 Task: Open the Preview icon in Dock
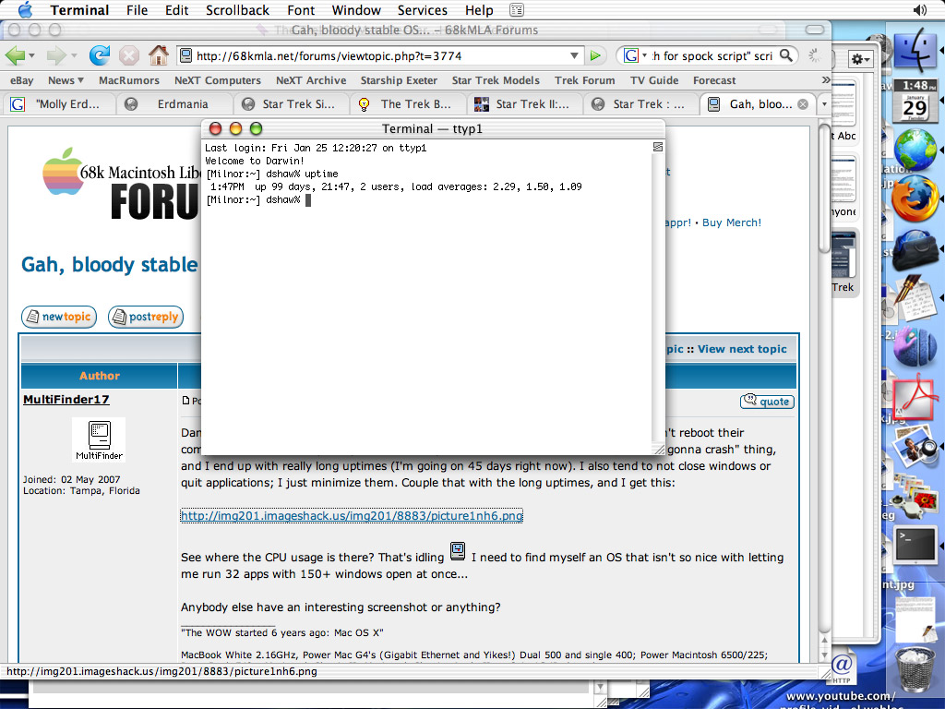pyautogui.click(x=915, y=447)
